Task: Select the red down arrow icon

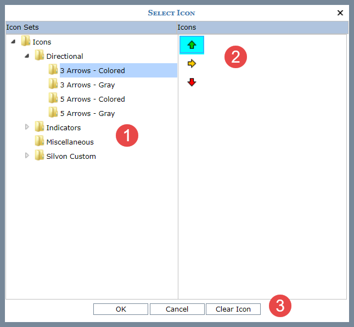Action: click(x=192, y=82)
